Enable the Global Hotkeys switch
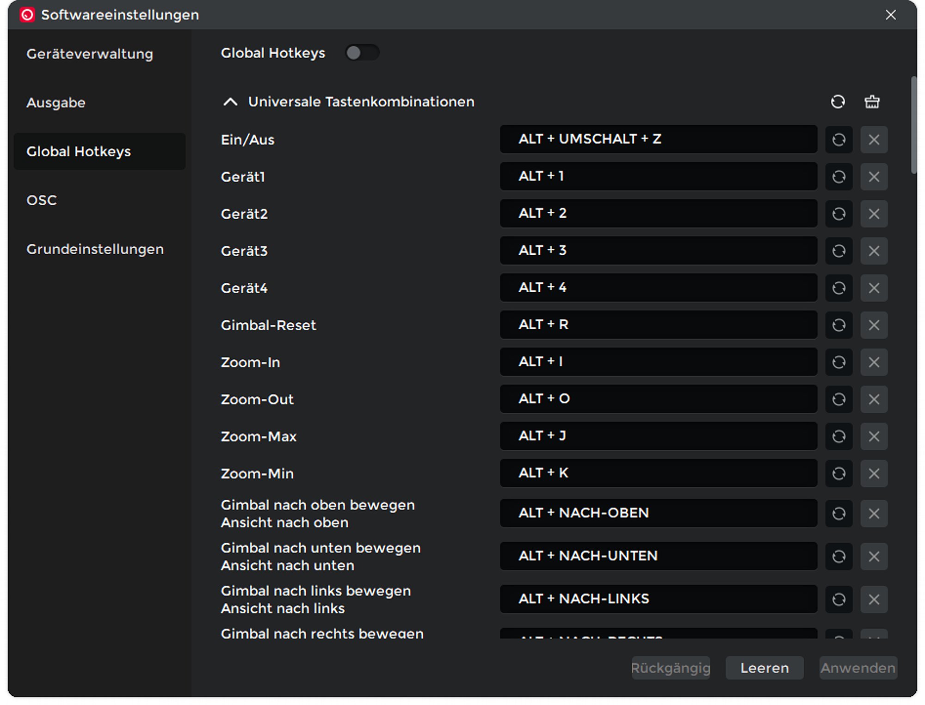925x705 pixels. 362,53
